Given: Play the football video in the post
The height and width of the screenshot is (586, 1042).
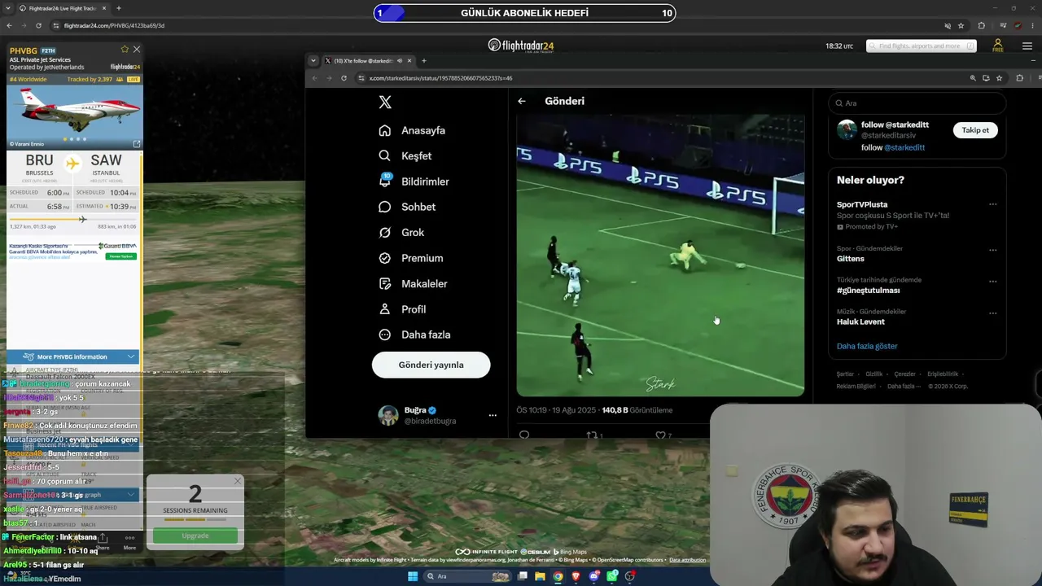Looking at the screenshot, I should [x=660, y=256].
